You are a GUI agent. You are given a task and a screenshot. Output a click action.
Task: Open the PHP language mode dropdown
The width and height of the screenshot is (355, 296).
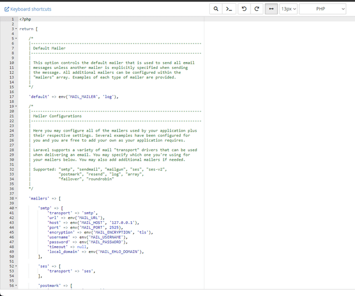click(x=322, y=9)
